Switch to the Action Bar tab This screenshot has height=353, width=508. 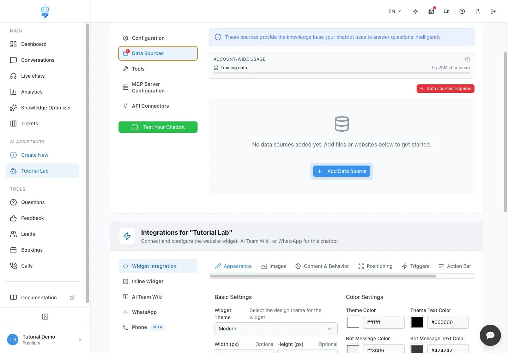pyautogui.click(x=455, y=266)
